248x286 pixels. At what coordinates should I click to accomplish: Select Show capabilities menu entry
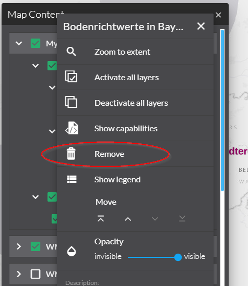click(x=135, y=128)
